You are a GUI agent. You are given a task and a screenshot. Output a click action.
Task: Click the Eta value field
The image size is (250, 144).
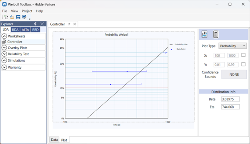pos(230,107)
